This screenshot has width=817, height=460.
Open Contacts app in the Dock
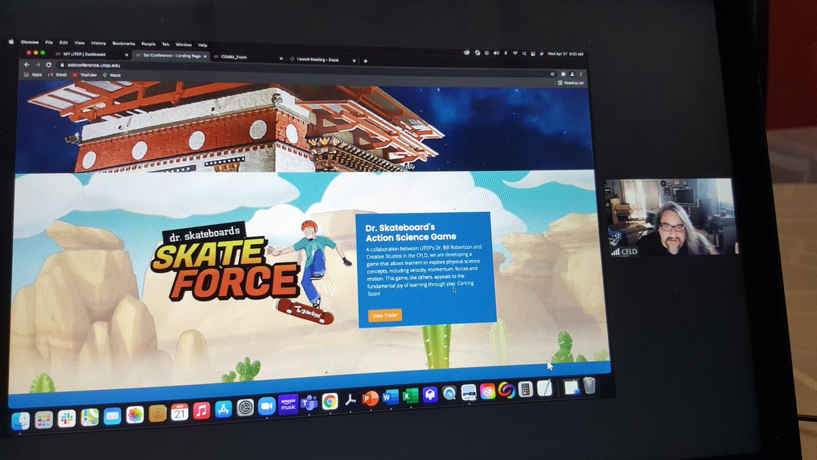coord(157,413)
